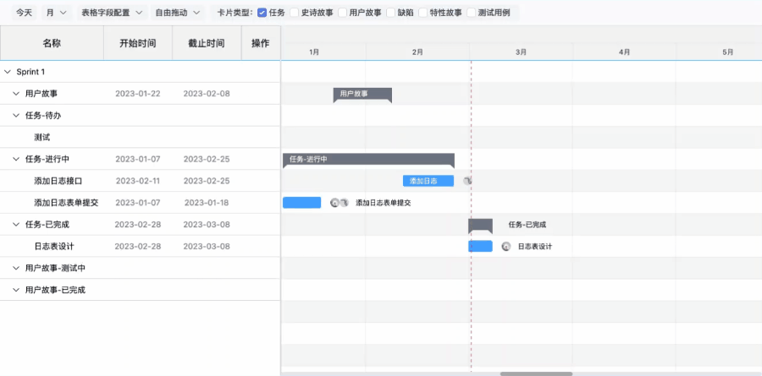Expand the 用户故事-测试中 group
This screenshot has height=376, width=762.
16,268
